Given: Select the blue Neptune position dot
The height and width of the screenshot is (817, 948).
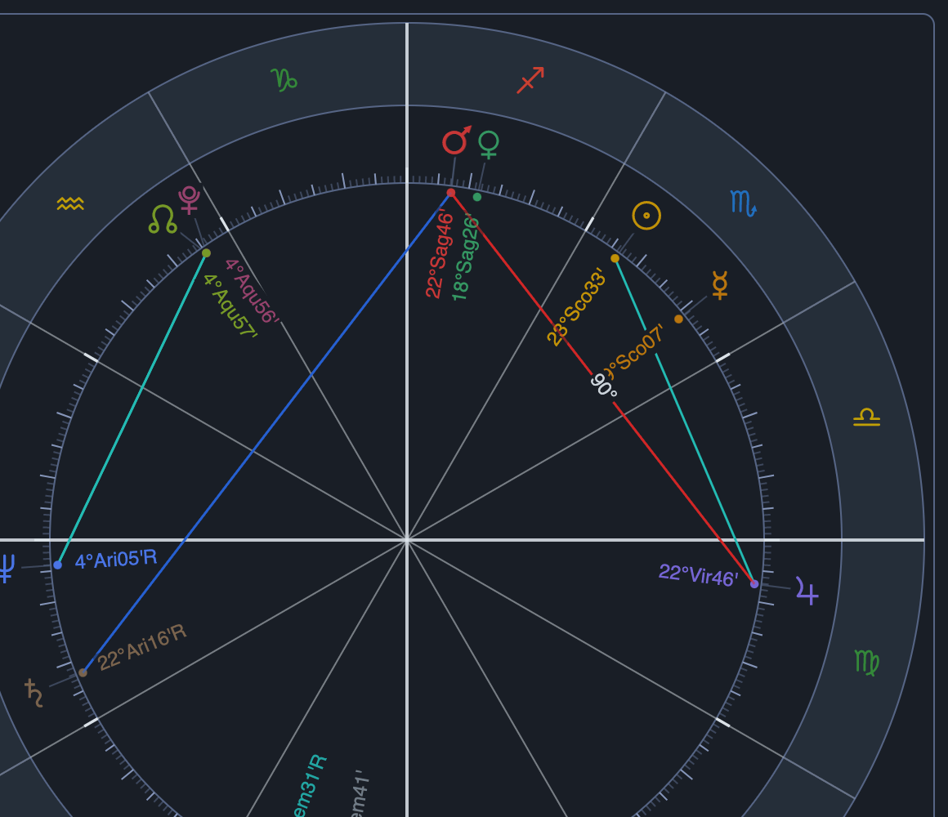Looking at the screenshot, I should (x=57, y=565).
